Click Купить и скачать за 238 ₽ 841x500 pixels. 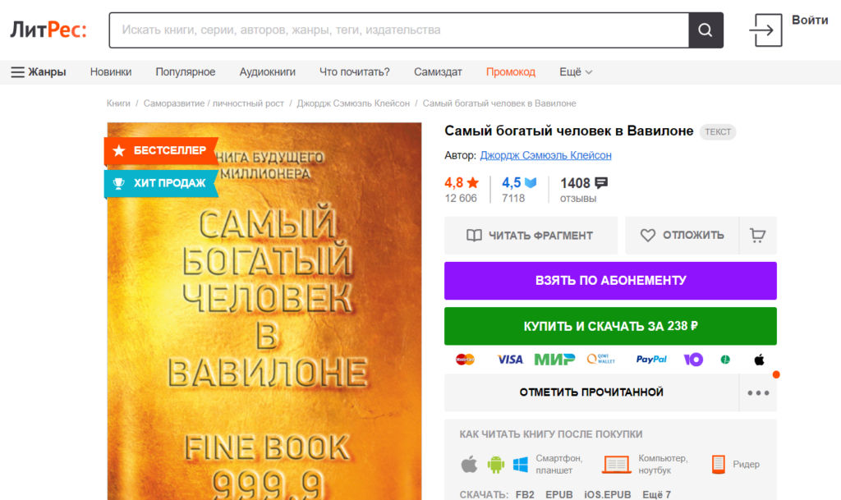(610, 326)
